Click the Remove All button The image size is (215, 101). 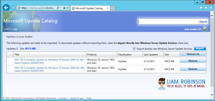click(x=193, y=54)
